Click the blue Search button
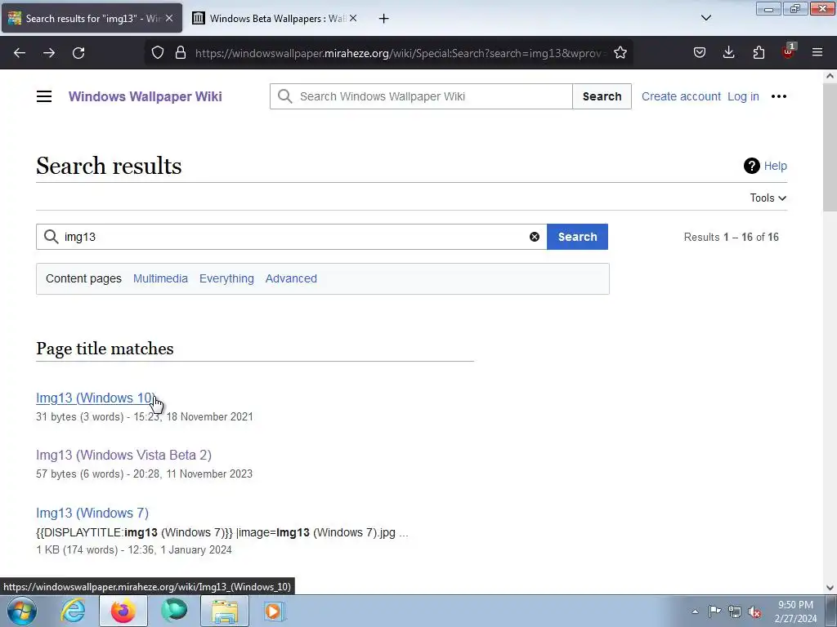Screen dimensions: 837x627 tap(578, 237)
